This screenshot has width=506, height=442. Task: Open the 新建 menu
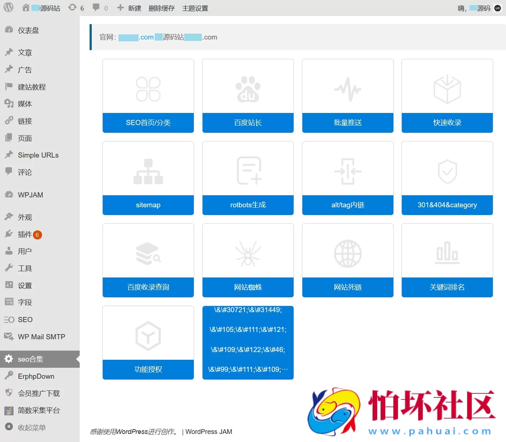[x=129, y=8]
